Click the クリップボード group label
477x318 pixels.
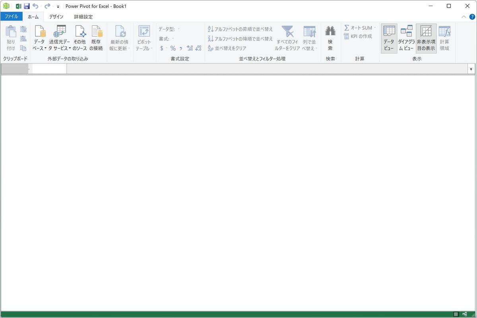16,59
